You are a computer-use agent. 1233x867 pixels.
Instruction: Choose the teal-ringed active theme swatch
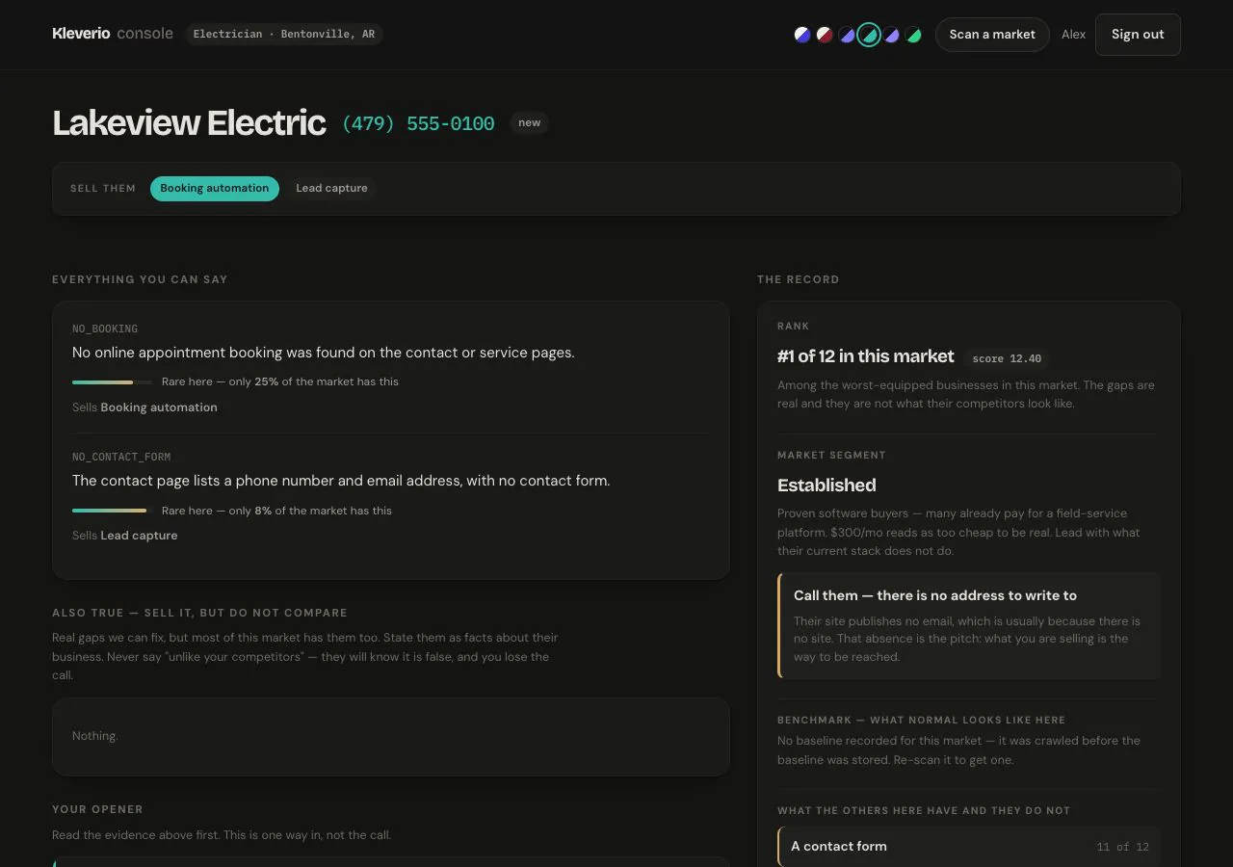point(869,35)
